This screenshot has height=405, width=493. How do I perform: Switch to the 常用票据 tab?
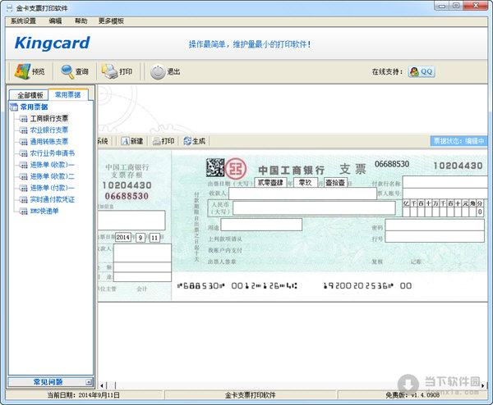pos(68,94)
